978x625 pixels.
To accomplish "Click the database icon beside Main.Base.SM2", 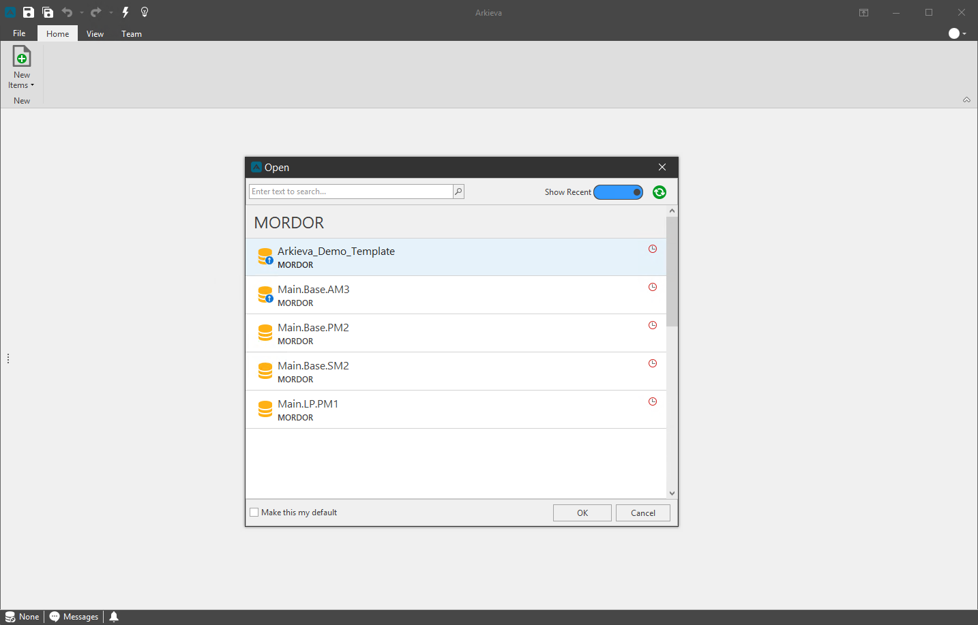I will coord(265,371).
